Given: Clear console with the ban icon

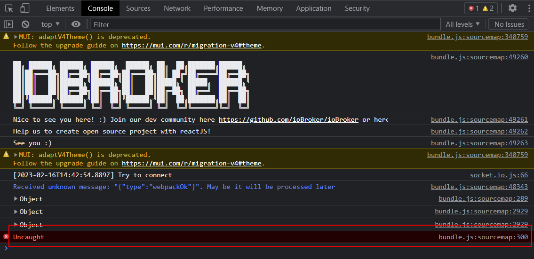Looking at the screenshot, I should (25, 24).
